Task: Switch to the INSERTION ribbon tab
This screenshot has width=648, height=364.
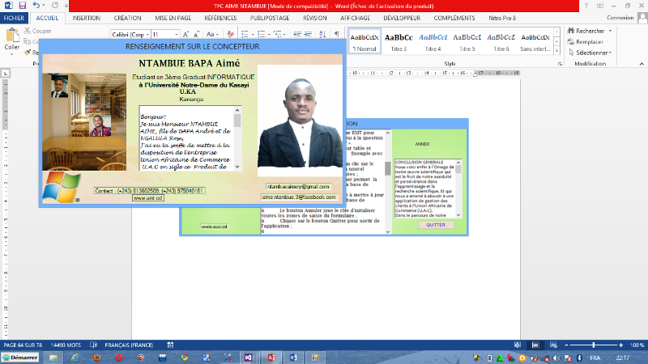Action: 87,17
